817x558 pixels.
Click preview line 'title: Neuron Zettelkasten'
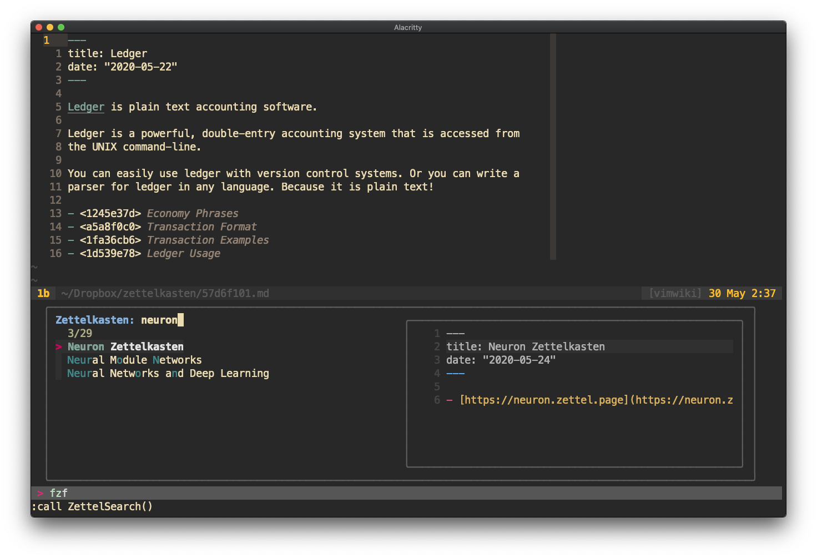(526, 347)
